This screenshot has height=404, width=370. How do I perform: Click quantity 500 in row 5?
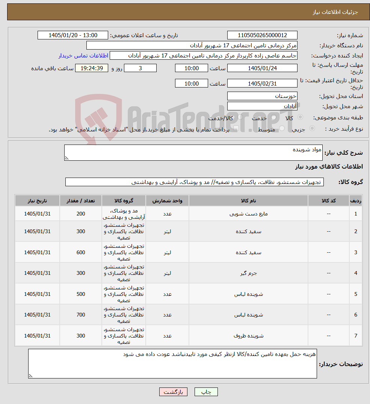click(81, 294)
